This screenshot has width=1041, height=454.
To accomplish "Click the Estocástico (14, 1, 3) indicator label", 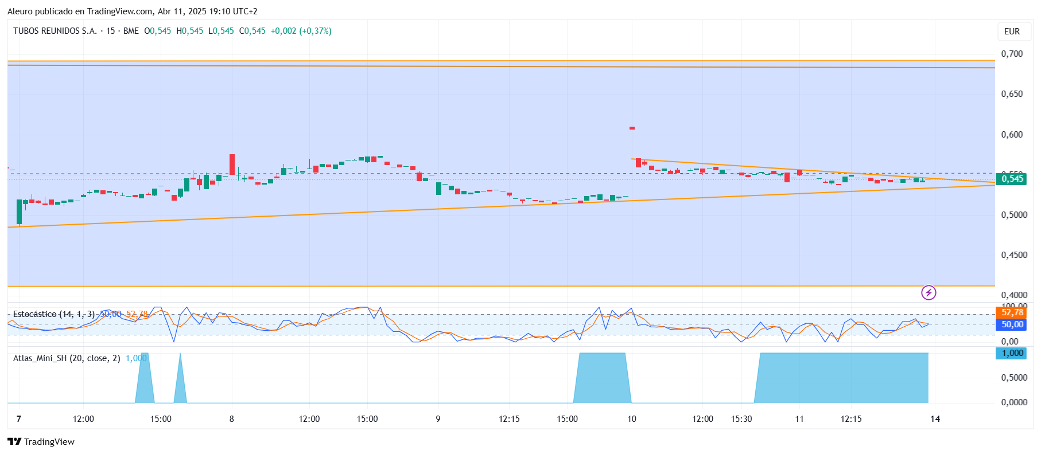I will pos(54,314).
